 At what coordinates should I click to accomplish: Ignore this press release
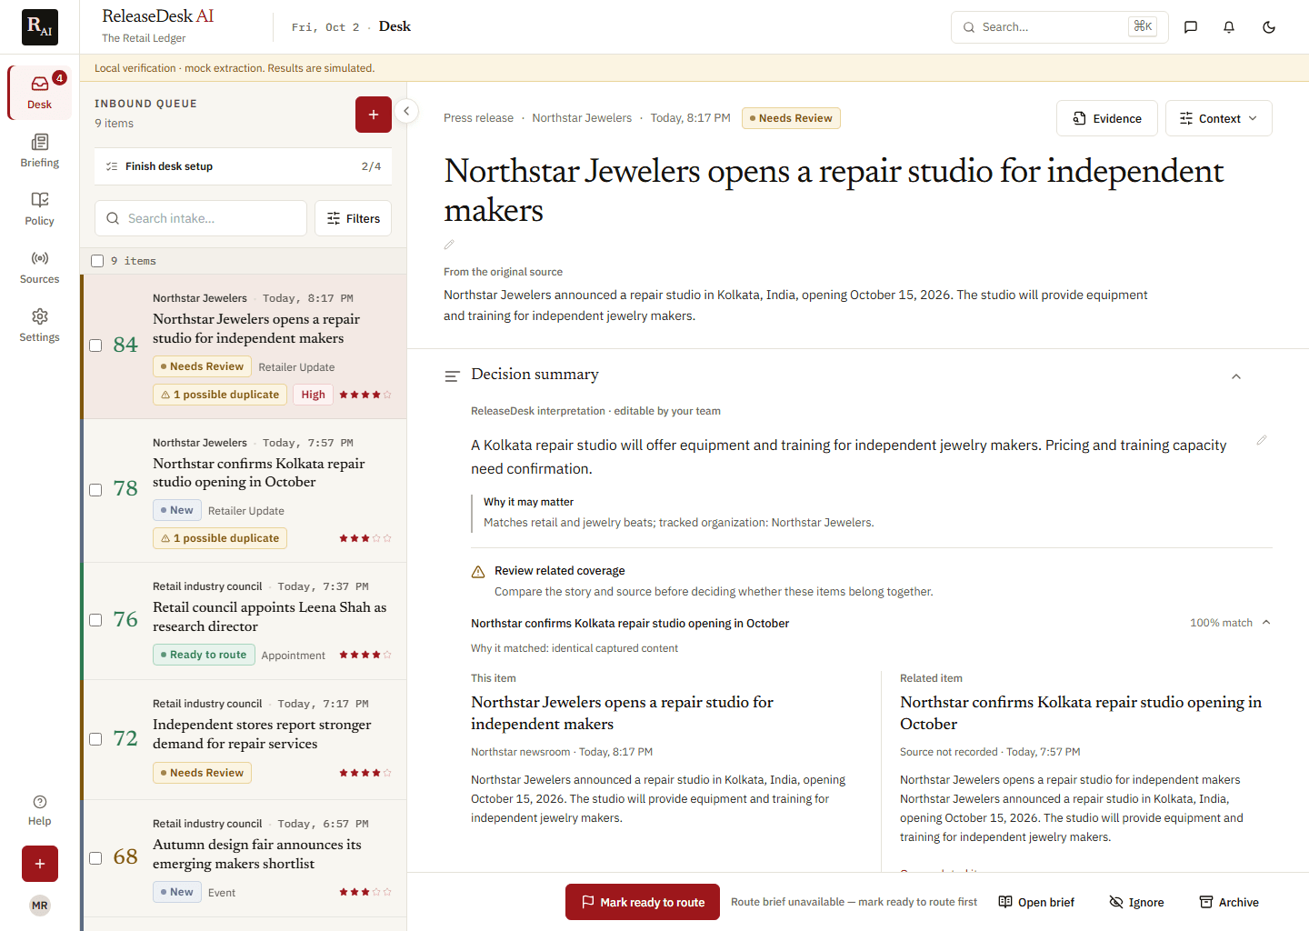[x=1136, y=902]
